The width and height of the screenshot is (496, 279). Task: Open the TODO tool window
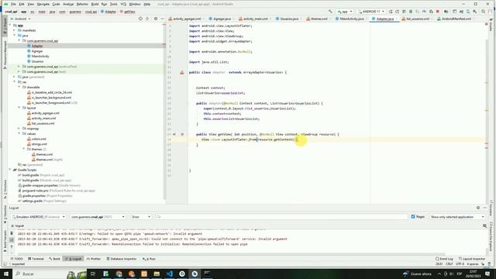[17, 259]
